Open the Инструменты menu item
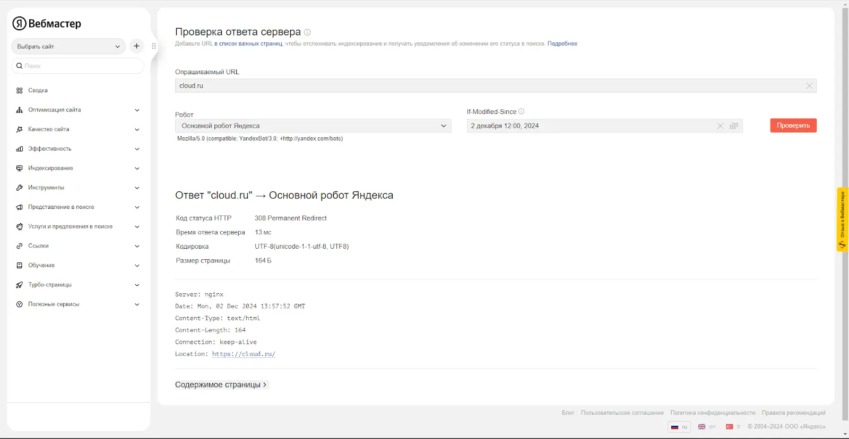849x439 pixels. click(46, 188)
